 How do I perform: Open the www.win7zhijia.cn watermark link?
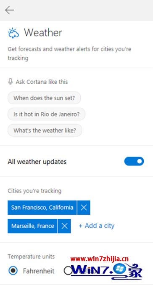click(100, 259)
